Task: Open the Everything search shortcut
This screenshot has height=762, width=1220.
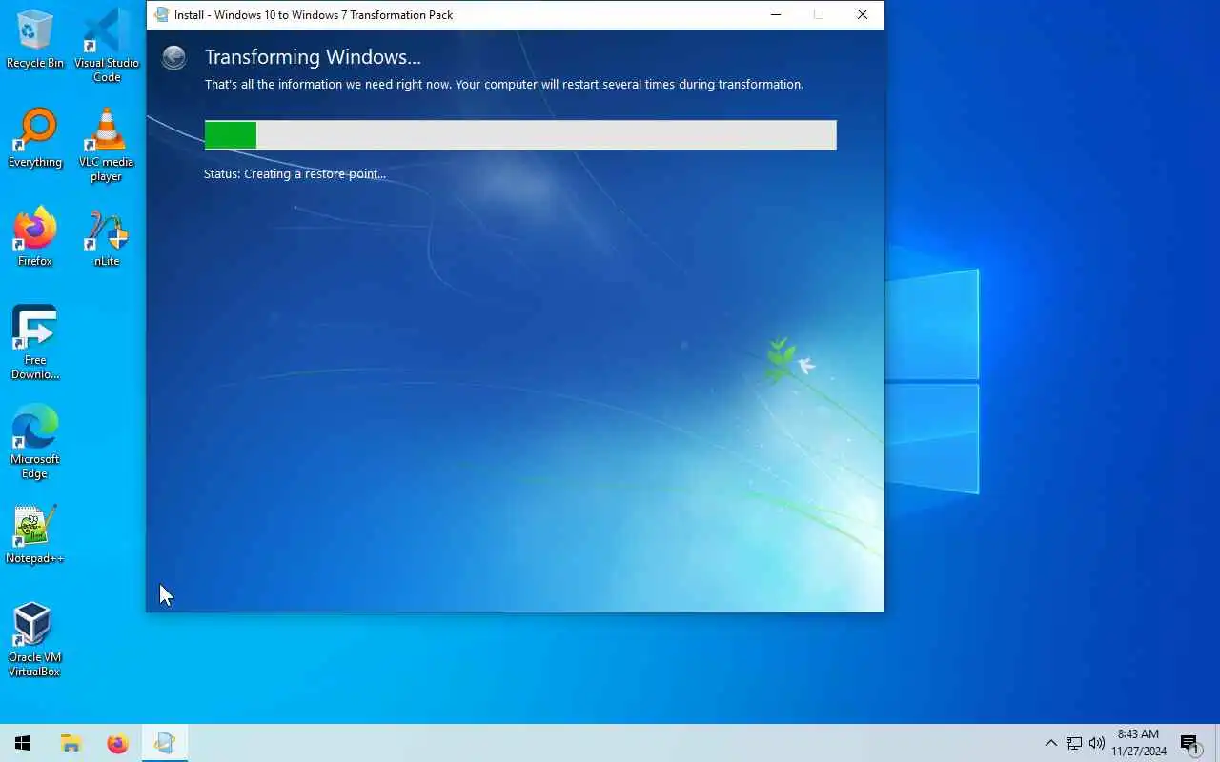Action: coord(35,138)
